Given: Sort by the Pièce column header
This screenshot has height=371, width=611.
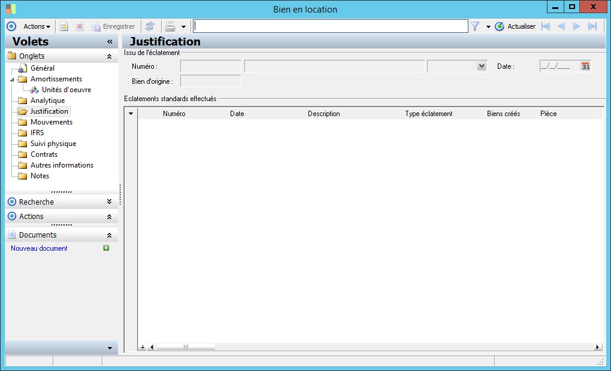Looking at the screenshot, I should click(x=548, y=114).
